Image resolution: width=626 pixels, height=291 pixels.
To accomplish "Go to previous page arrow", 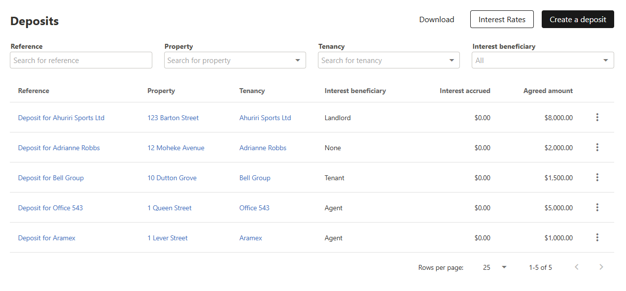I will click(x=576, y=267).
